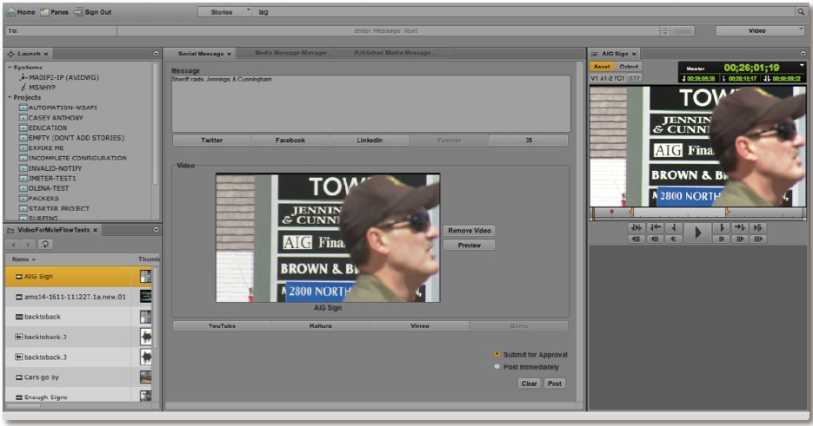Open the Video dropdown at top right
The width and height of the screenshot is (813, 426).
click(x=760, y=30)
